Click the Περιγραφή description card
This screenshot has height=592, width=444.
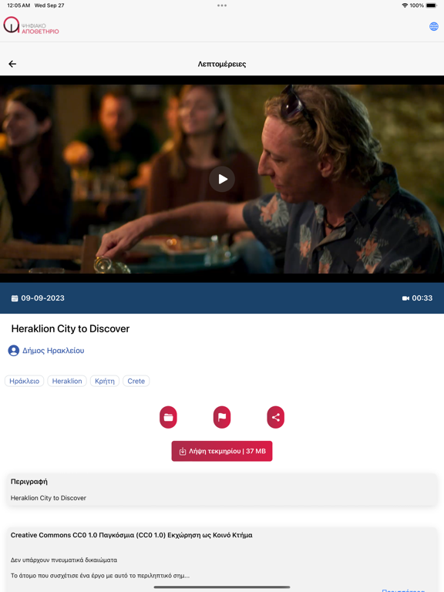pyautogui.click(x=222, y=489)
